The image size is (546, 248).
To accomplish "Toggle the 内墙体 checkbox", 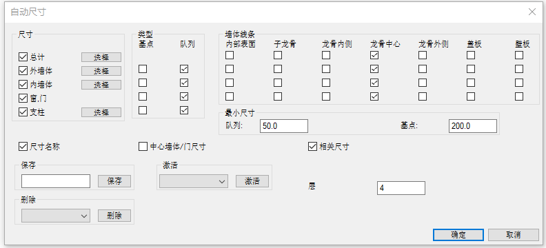I will (23, 85).
